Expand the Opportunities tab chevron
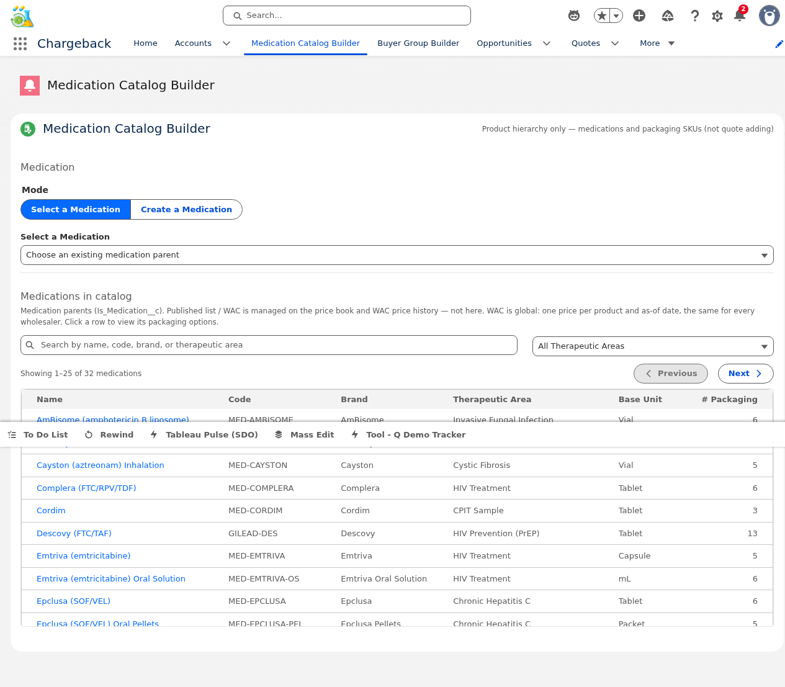This screenshot has height=687, width=785. pyautogui.click(x=547, y=43)
